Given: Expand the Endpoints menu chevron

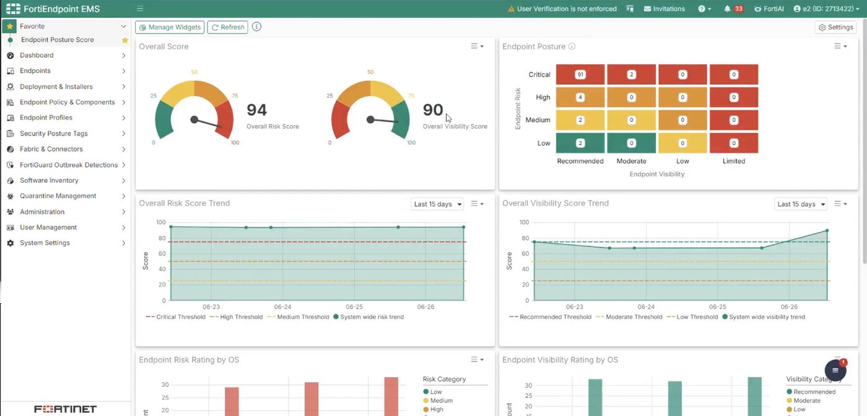Looking at the screenshot, I should tap(124, 71).
